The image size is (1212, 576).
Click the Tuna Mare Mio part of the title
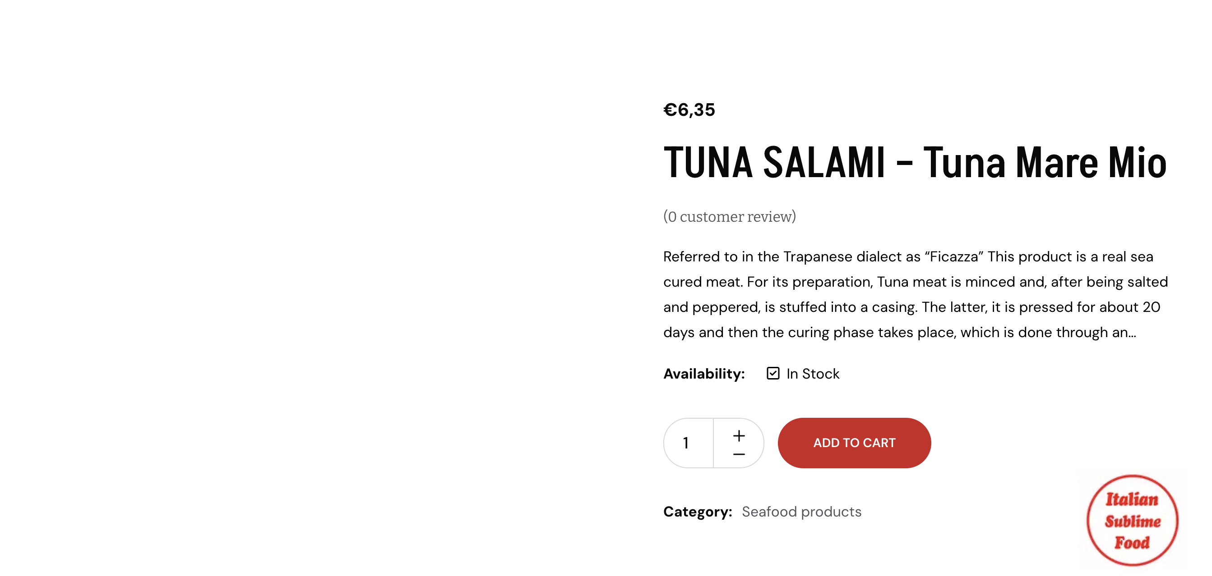pos(1045,163)
